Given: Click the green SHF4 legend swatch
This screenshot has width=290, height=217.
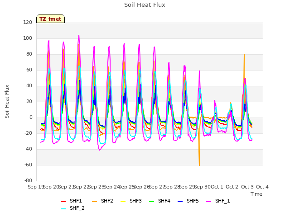Looking at the screenshot, I should [151, 202].
